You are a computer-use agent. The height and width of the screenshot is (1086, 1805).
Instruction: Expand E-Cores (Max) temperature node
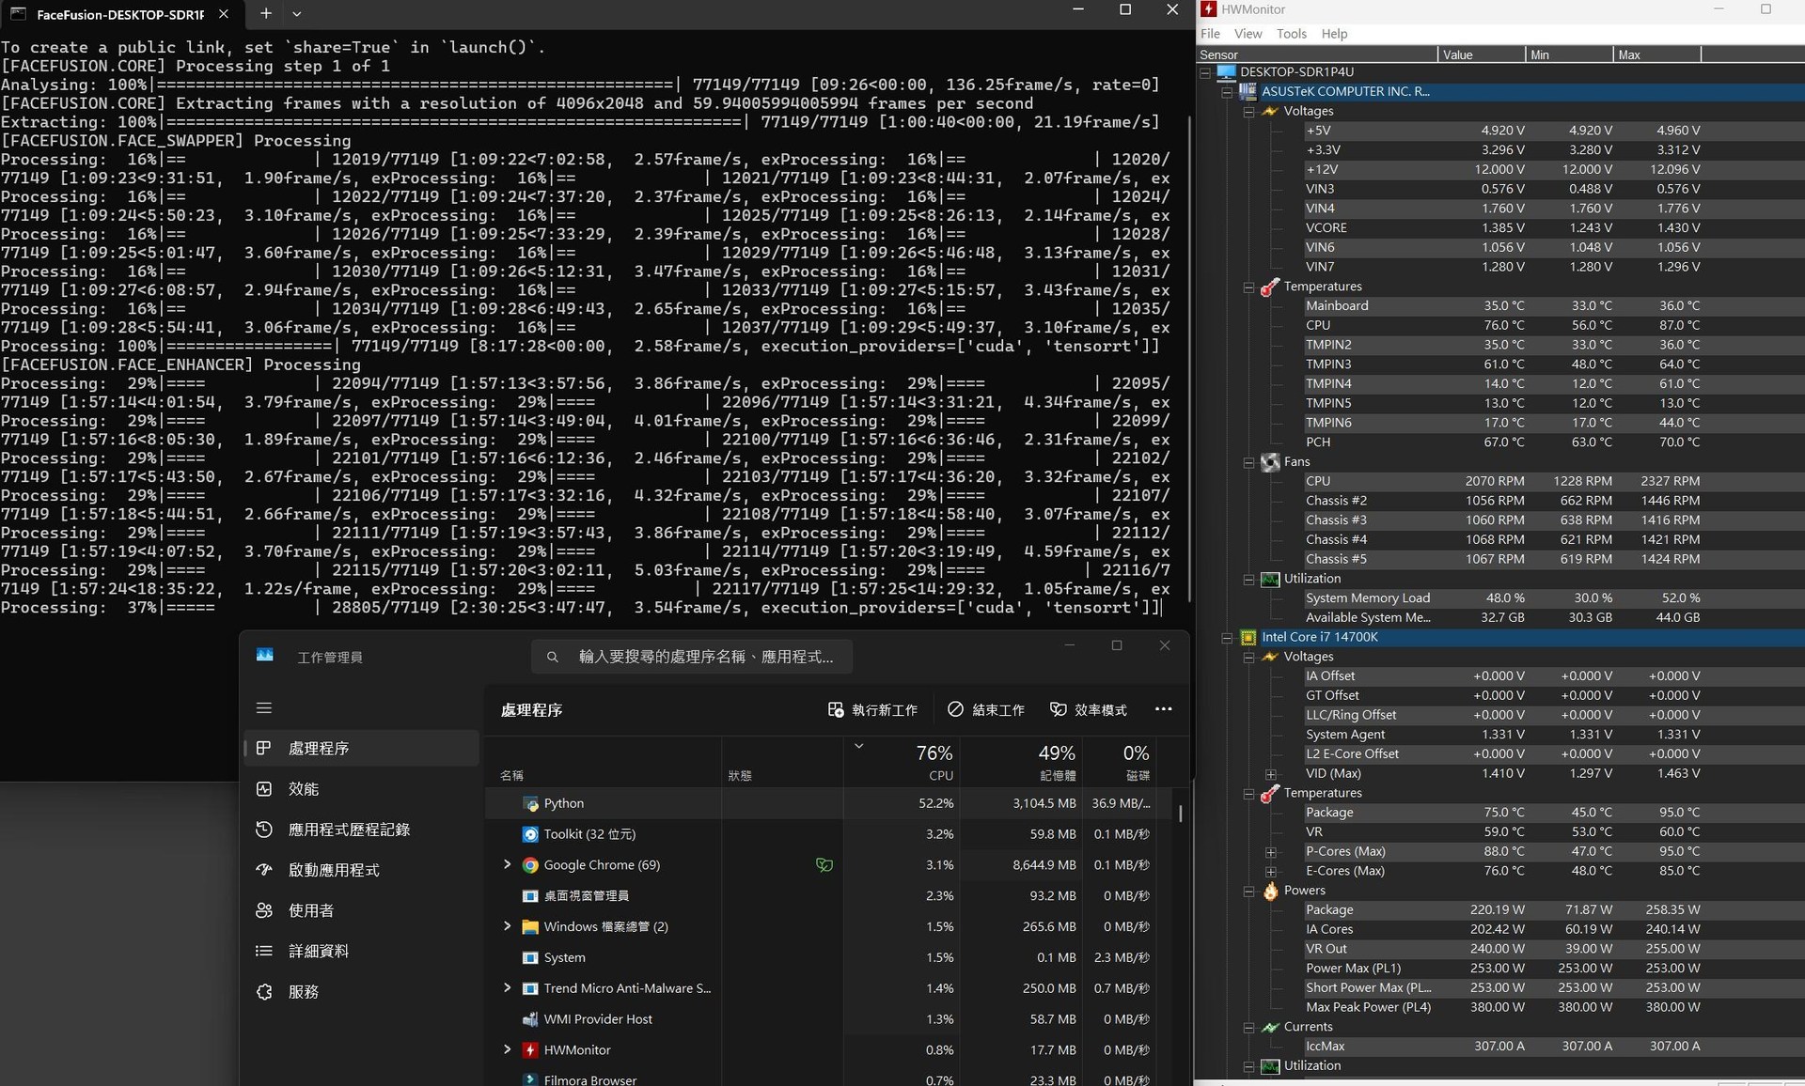[1271, 872]
